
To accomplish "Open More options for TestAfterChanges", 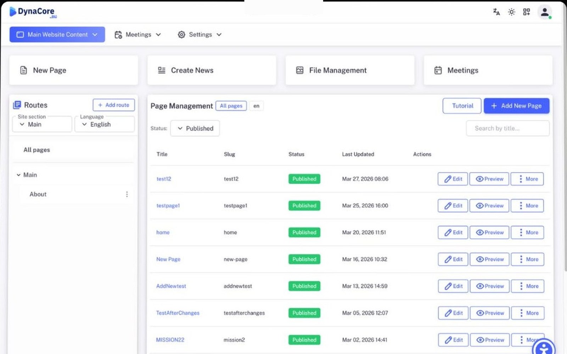I will (x=528, y=313).
